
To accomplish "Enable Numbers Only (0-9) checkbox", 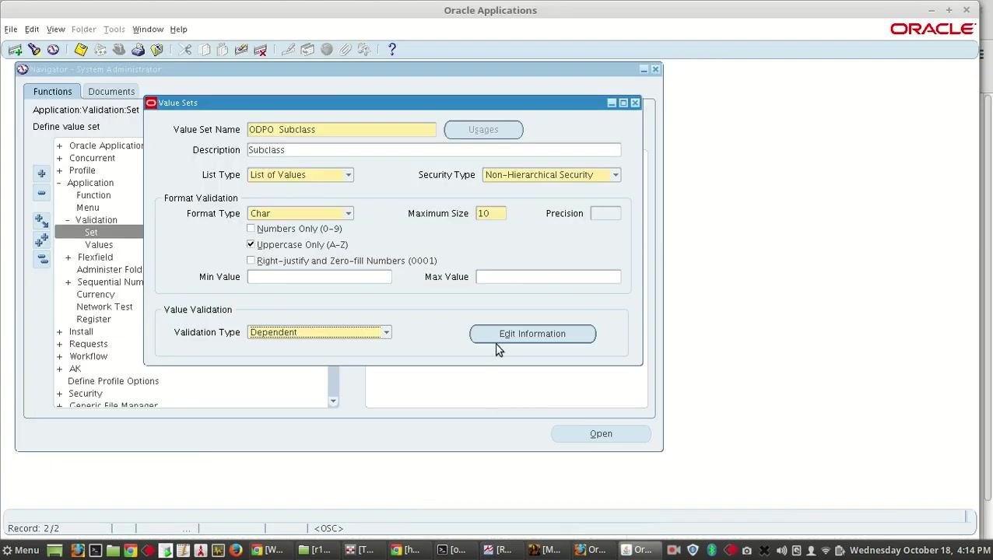I will tap(251, 229).
